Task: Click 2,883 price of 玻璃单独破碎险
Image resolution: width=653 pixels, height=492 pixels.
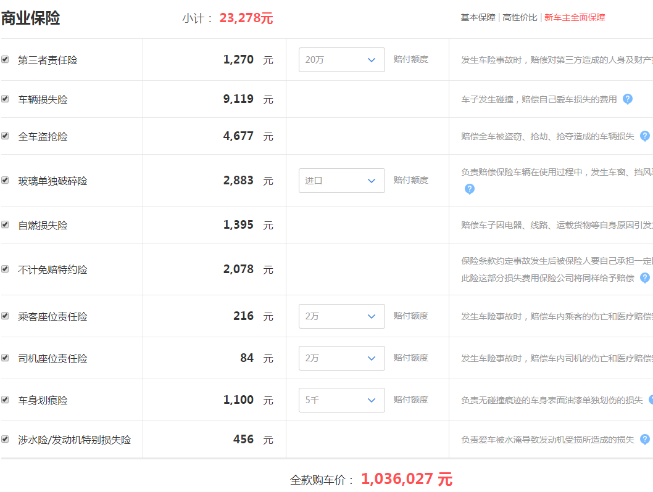Action: 238,181
